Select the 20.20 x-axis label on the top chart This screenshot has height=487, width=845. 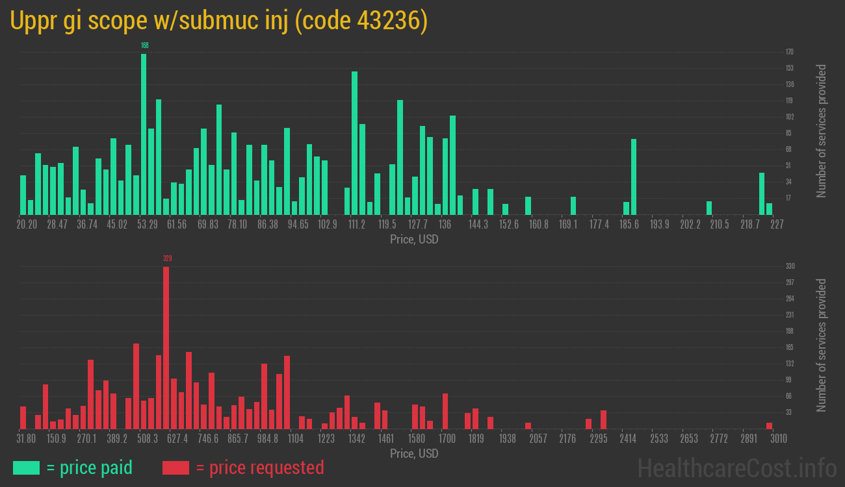26,225
